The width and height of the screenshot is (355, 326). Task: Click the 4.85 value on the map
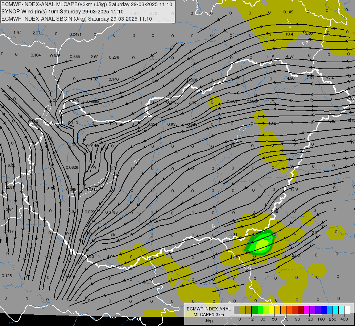tap(111, 234)
